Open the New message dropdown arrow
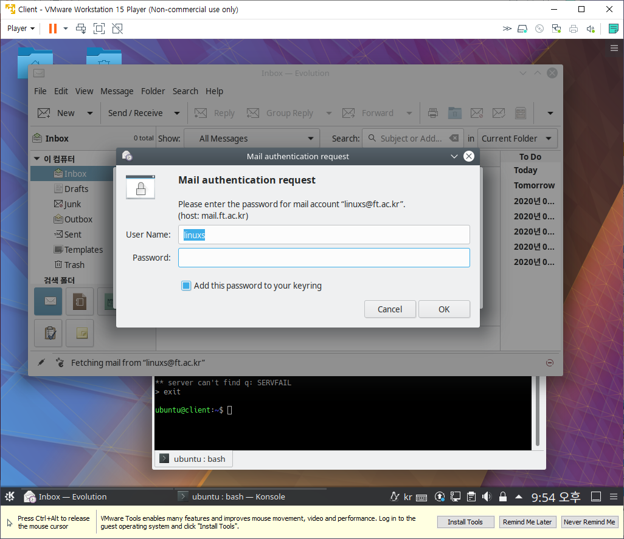The height and width of the screenshot is (539, 624). (90, 113)
